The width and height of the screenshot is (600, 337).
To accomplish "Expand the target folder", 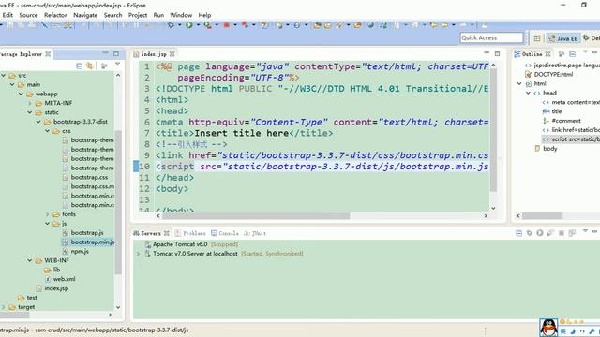I will tap(4, 307).
